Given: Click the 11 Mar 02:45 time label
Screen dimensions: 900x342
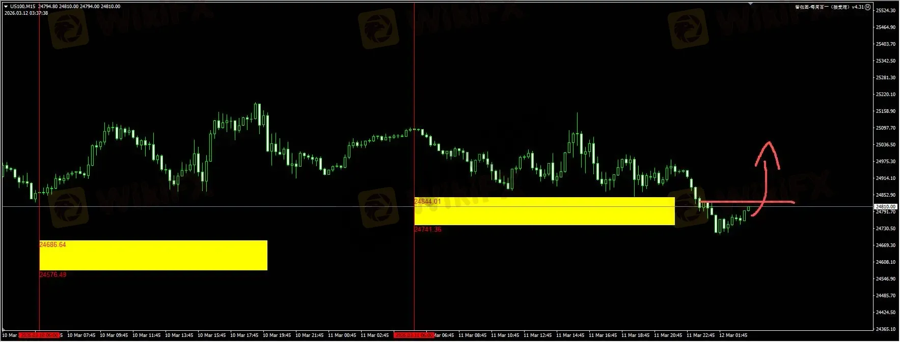Looking at the screenshot, I should [375, 335].
